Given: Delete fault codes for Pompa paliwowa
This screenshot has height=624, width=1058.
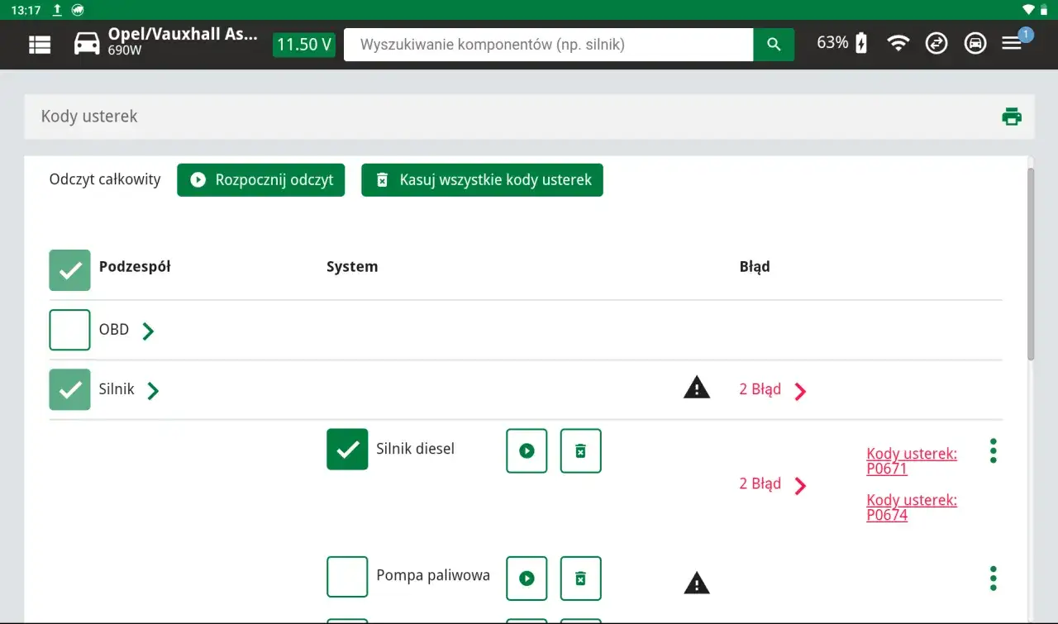Looking at the screenshot, I should pos(580,578).
